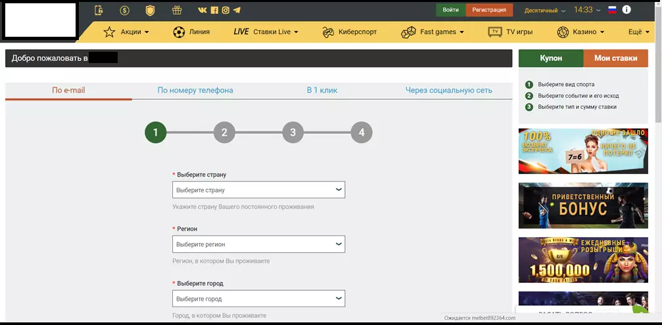This screenshot has width=662, height=325.
Task: Open the Instagram social icon
Action: 225,10
